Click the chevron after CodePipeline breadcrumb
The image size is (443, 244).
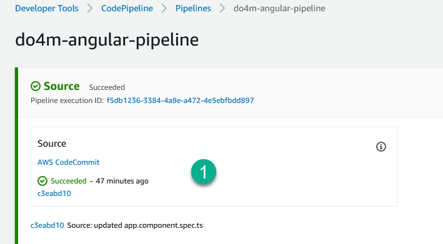164,9
